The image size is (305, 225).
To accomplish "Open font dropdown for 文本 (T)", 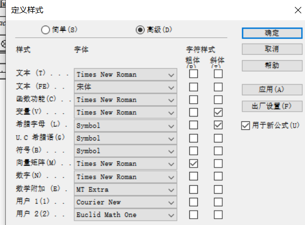I will point(125,74).
